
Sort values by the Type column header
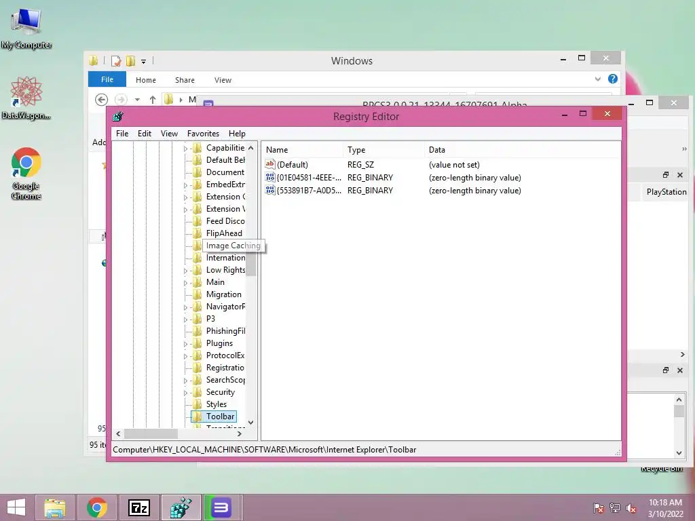tap(384, 150)
